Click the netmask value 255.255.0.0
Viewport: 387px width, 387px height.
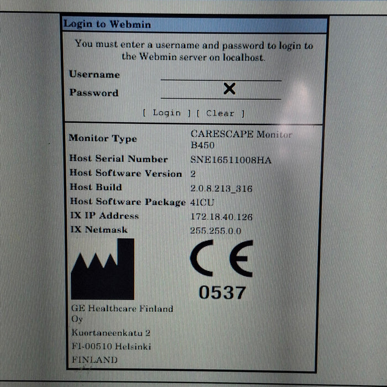pyautogui.click(x=216, y=231)
